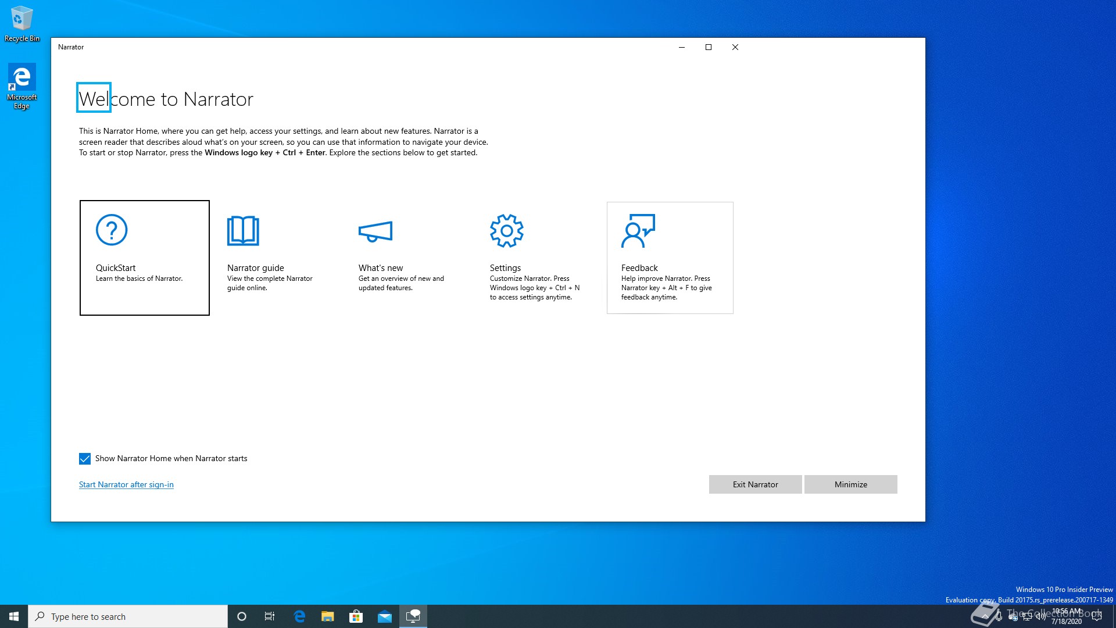1116x628 pixels.
Task: Click the 'Customize Narrator' description text
Action: 535,288
